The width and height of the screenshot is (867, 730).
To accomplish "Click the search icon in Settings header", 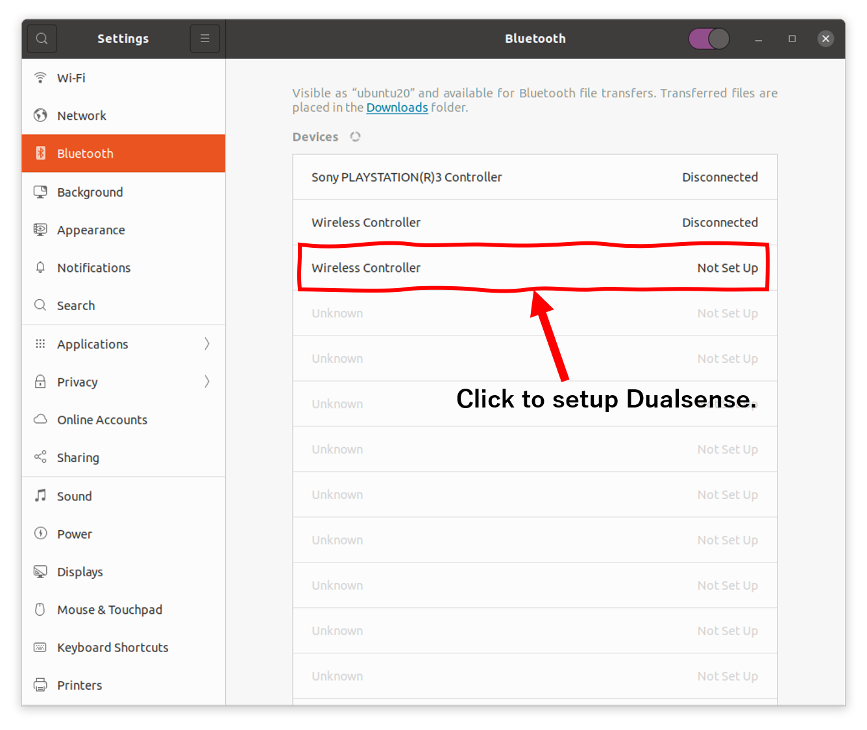I will click(42, 39).
